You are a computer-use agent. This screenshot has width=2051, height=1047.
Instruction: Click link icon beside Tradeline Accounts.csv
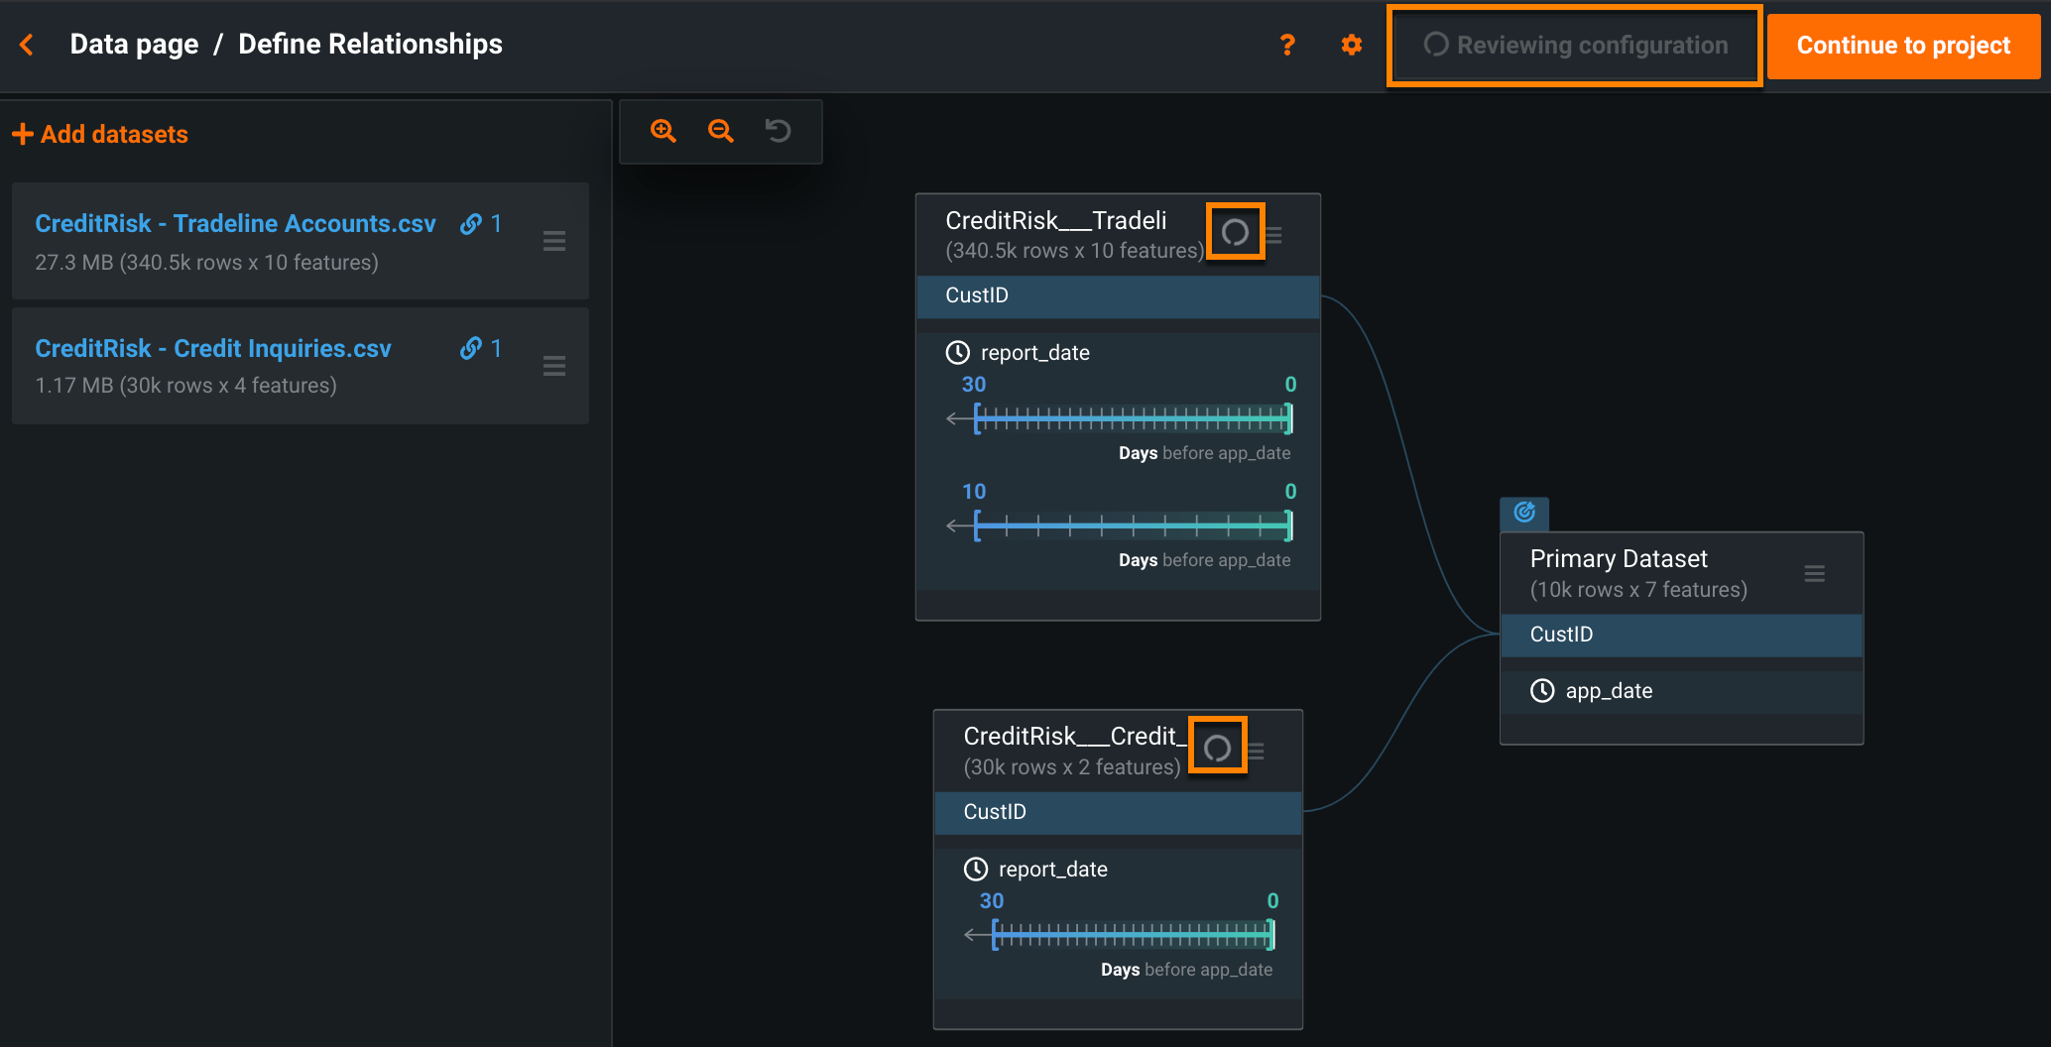(x=471, y=224)
